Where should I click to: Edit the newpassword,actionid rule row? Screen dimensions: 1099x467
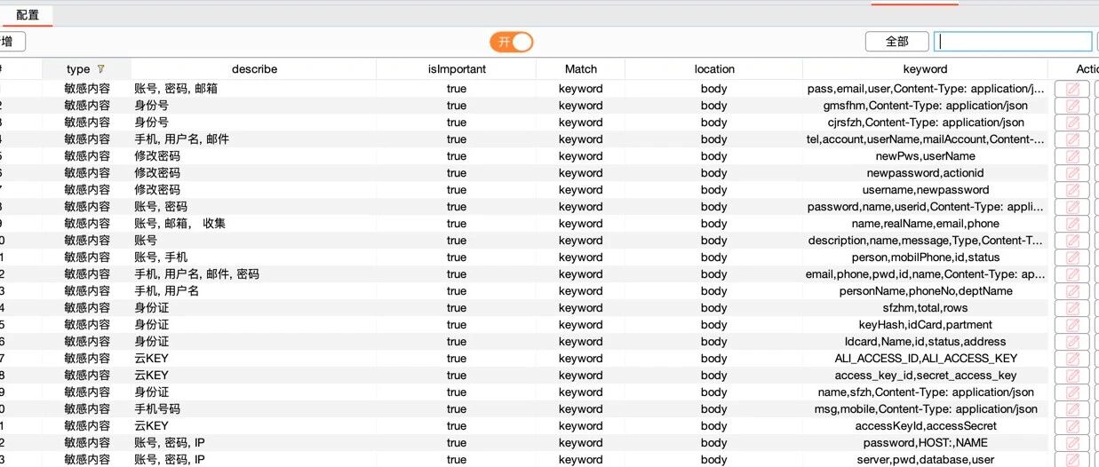(1072, 173)
